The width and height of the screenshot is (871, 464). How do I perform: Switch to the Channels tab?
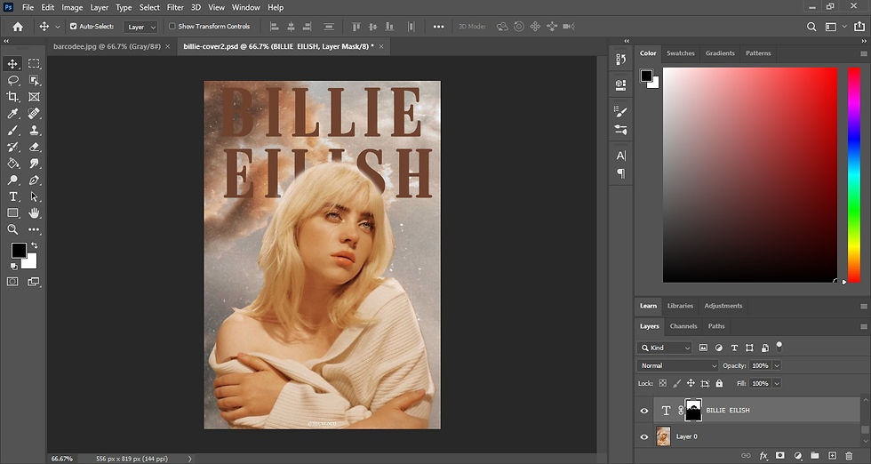pos(683,326)
